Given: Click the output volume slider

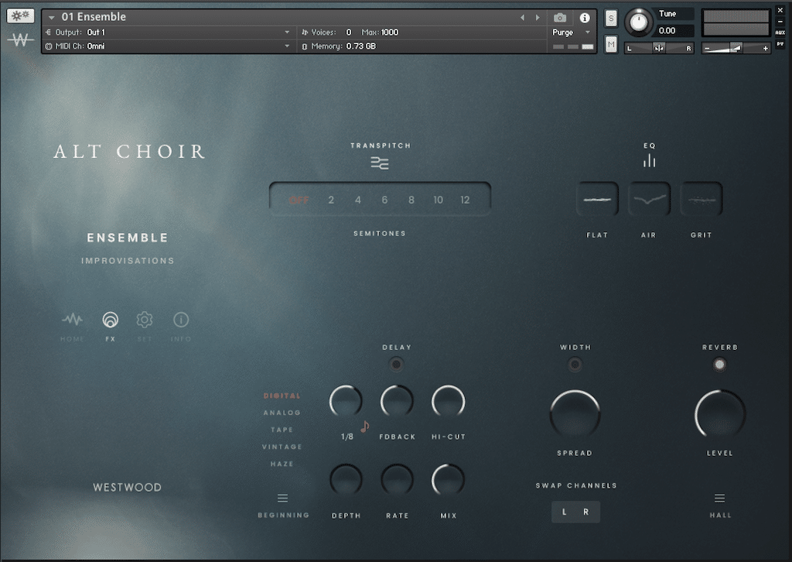Looking at the screenshot, I should click(736, 49).
